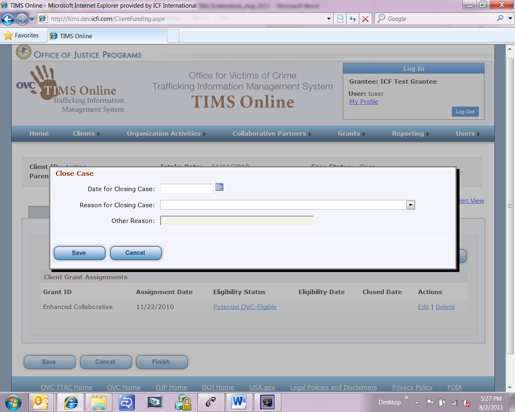Click the Finish button
The width and height of the screenshot is (515, 412).
click(x=161, y=362)
